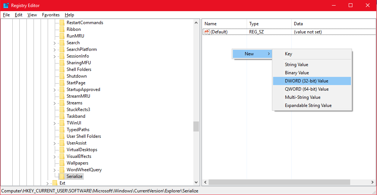Screen dimensions: 377x195
Task: Open the File menu
Action: tap(6, 15)
